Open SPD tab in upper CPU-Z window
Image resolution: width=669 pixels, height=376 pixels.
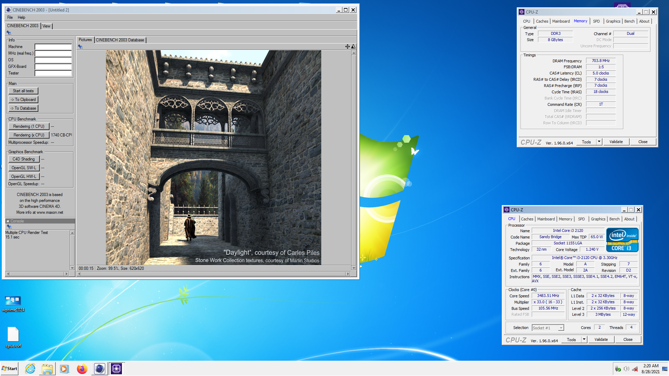point(596,21)
